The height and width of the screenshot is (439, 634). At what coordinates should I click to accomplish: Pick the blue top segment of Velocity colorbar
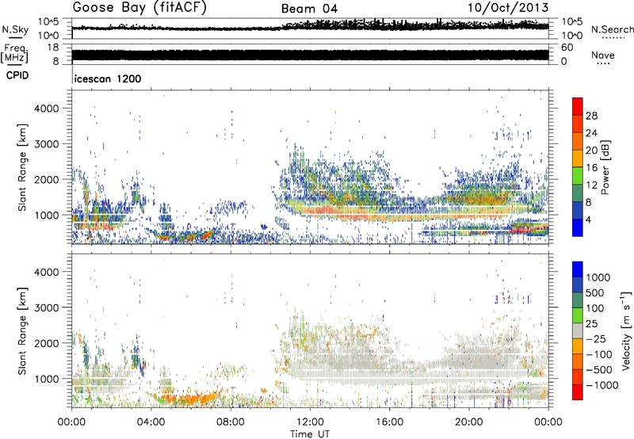[x=578, y=269]
